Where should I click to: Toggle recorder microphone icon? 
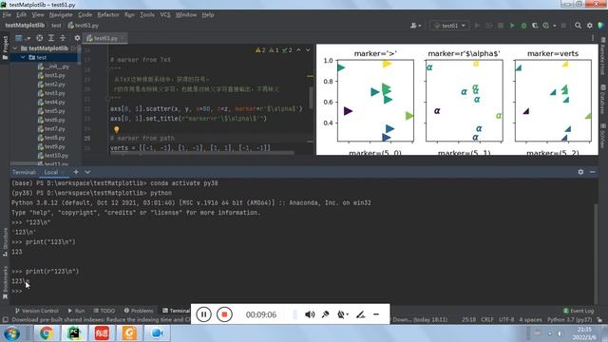coord(325,314)
